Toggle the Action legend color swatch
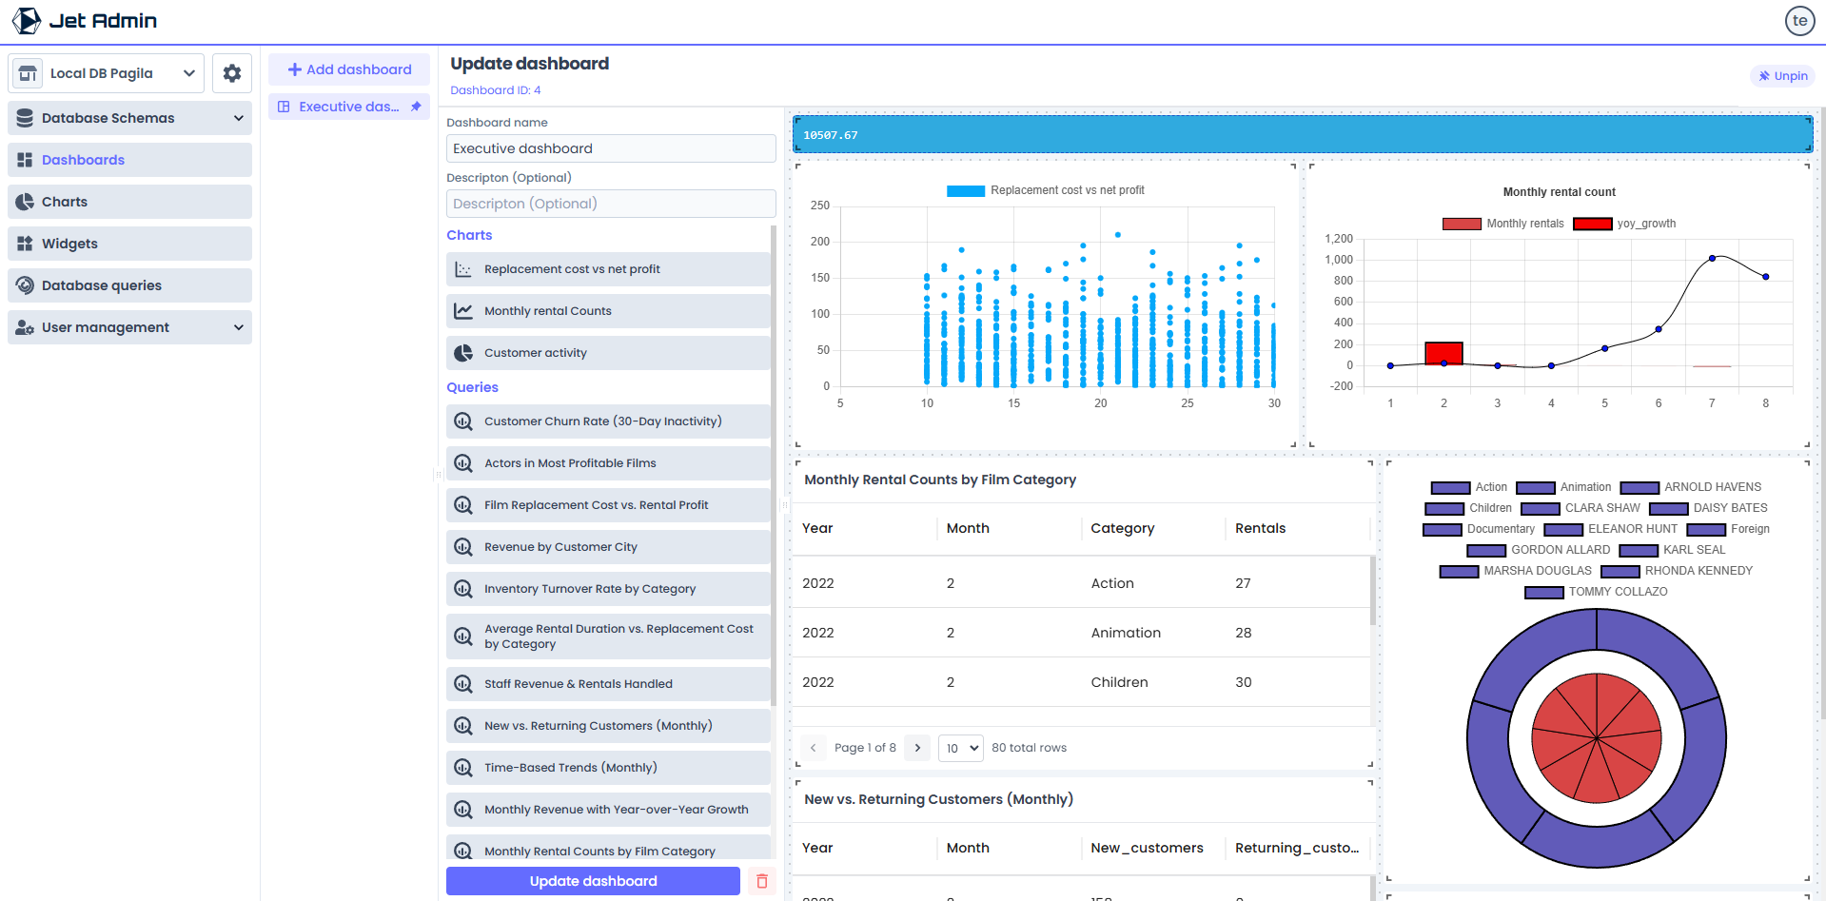1826x901 pixels. (1450, 487)
